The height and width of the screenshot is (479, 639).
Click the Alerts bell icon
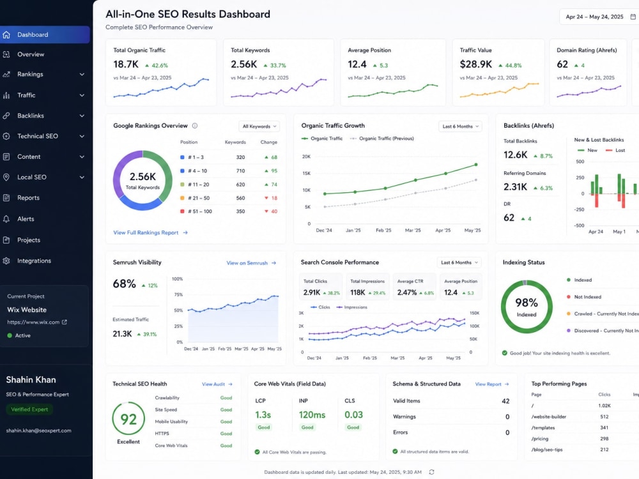tap(6, 218)
